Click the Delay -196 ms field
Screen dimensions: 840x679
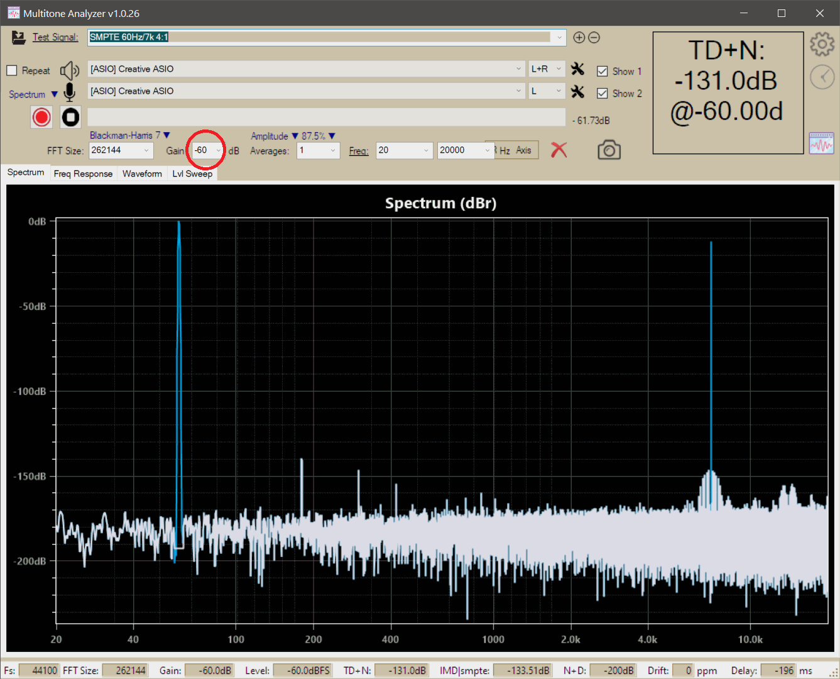point(778,670)
